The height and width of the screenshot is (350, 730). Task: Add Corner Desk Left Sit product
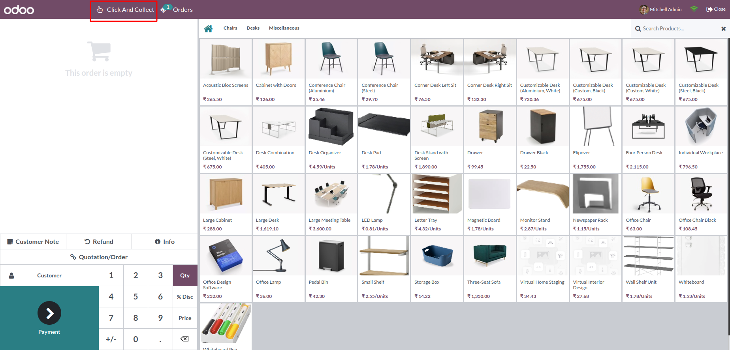coord(437,72)
